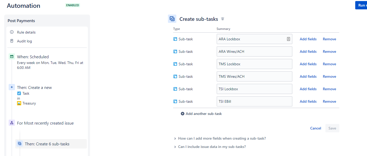
Task: Select the Treasury project avatar icon in sidebar
Action: coord(19,103)
